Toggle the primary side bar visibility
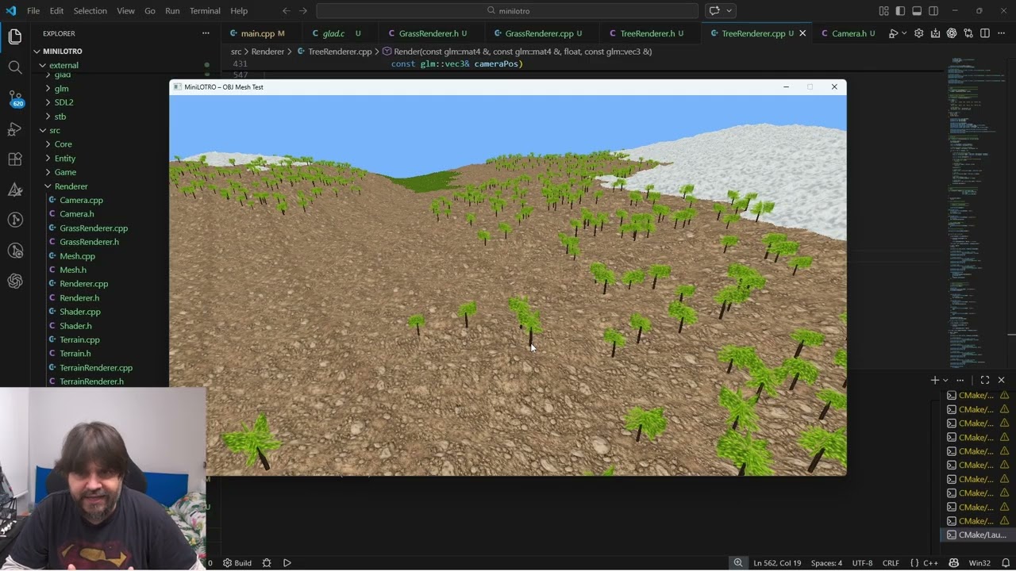The height and width of the screenshot is (571, 1016). [900, 11]
